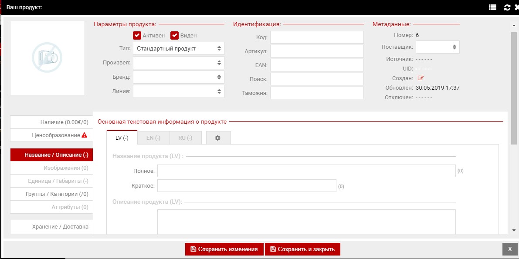Switch to the RU language tab
519x259 pixels.
coord(185,138)
